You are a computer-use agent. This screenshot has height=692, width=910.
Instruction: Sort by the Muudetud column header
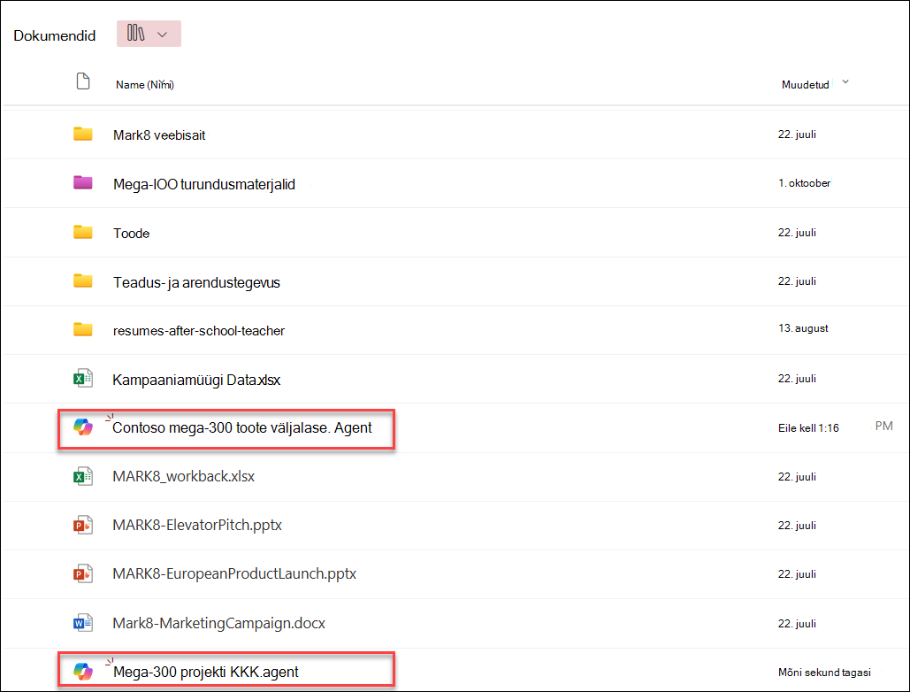click(x=805, y=85)
